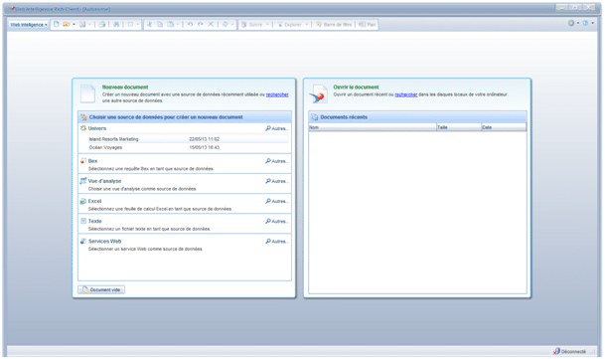Click the Vue d'analyse data source heading

pos(104,181)
